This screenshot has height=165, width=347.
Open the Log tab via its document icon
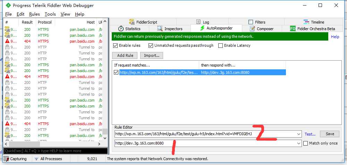pyautogui.click(x=198, y=22)
